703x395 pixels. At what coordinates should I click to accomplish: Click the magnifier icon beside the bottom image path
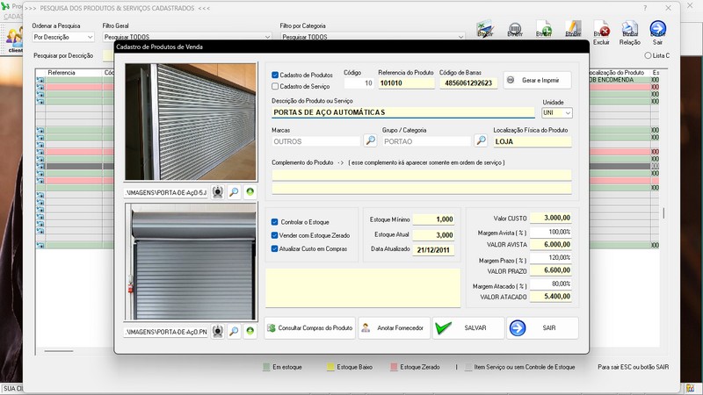pyautogui.click(x=234, y=332)
